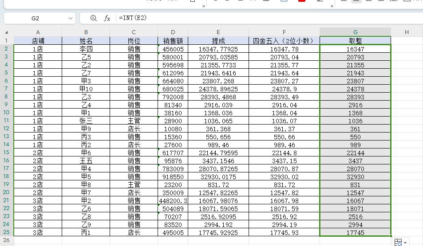Click the 店铺 header cell

38,41
